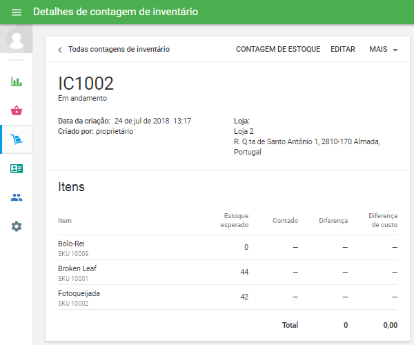
Task: Click the Diferença de custo column header
Action: coord(383,220)
